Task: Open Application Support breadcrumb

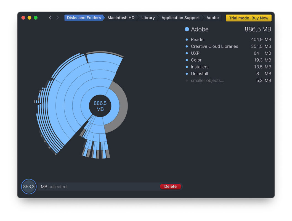Action: pos(180,18)
